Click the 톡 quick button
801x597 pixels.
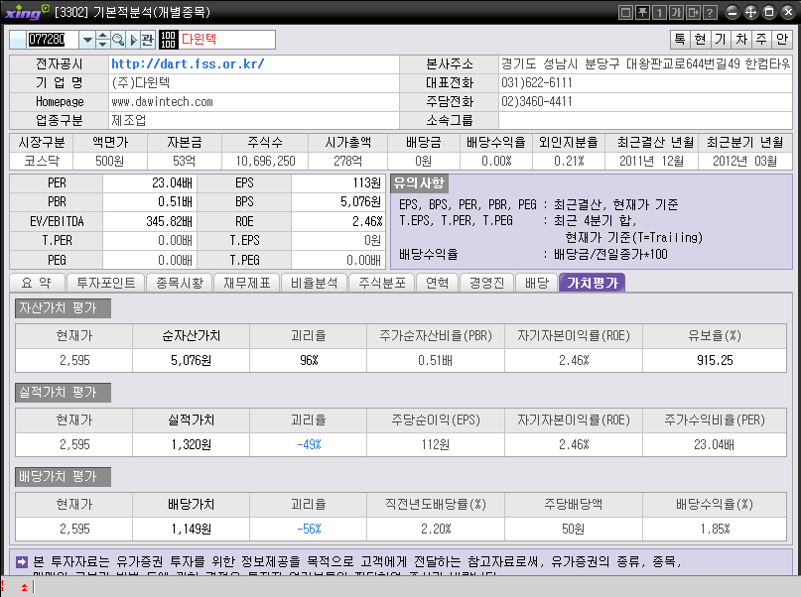[x=680, y=39]
